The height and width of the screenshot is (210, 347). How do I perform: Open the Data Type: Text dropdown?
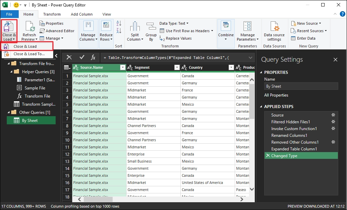point(174,23)
